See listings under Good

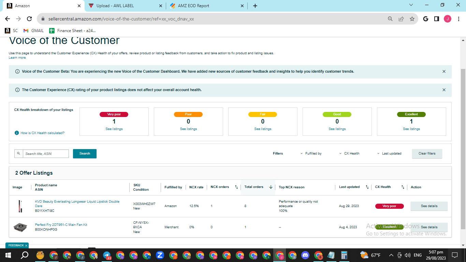coord(337,129)
